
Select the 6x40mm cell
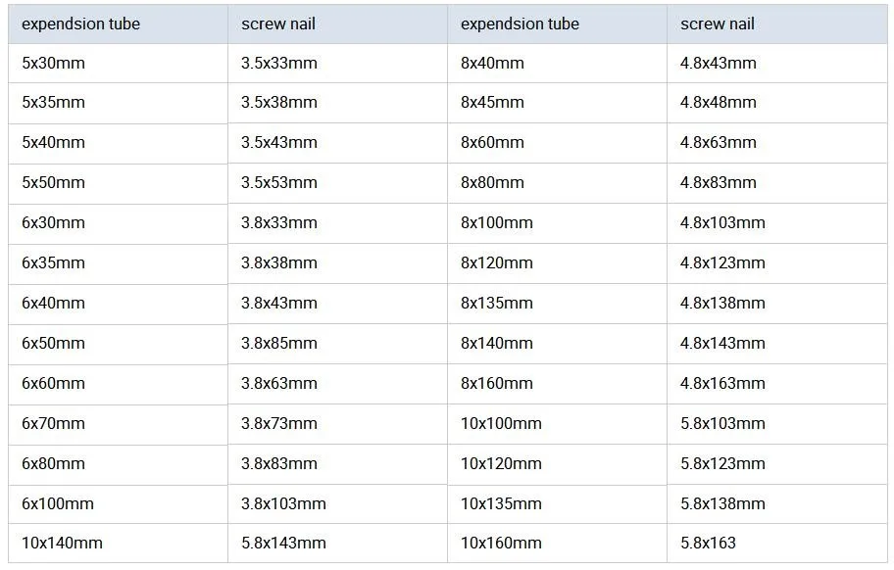pos(53,303)
